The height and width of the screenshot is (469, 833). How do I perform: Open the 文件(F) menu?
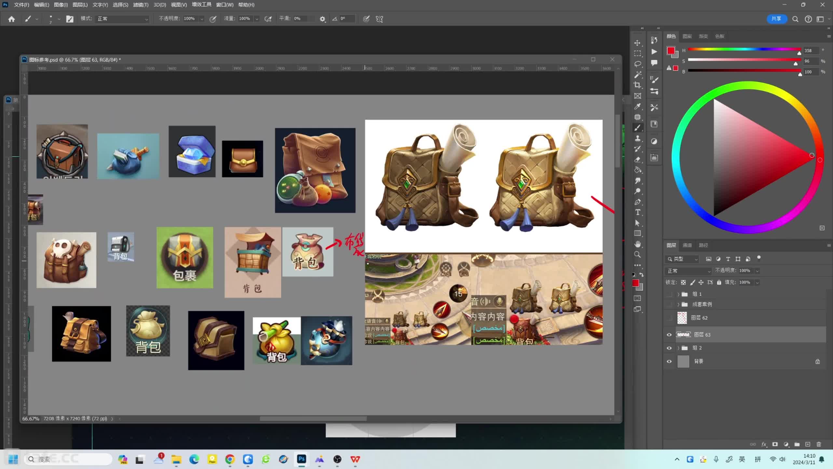(x=21, y=5)
